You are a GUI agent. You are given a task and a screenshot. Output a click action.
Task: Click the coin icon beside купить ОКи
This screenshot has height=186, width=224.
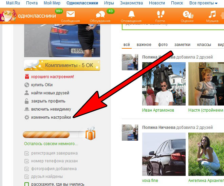27,85
